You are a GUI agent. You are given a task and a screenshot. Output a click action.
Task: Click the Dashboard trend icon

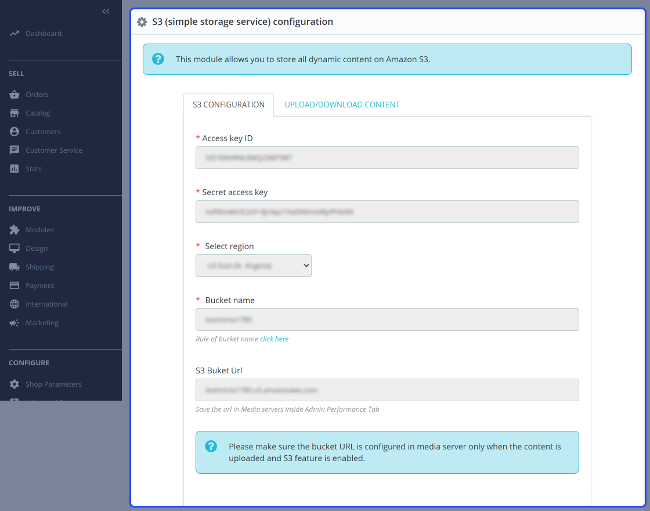(15, 34)
